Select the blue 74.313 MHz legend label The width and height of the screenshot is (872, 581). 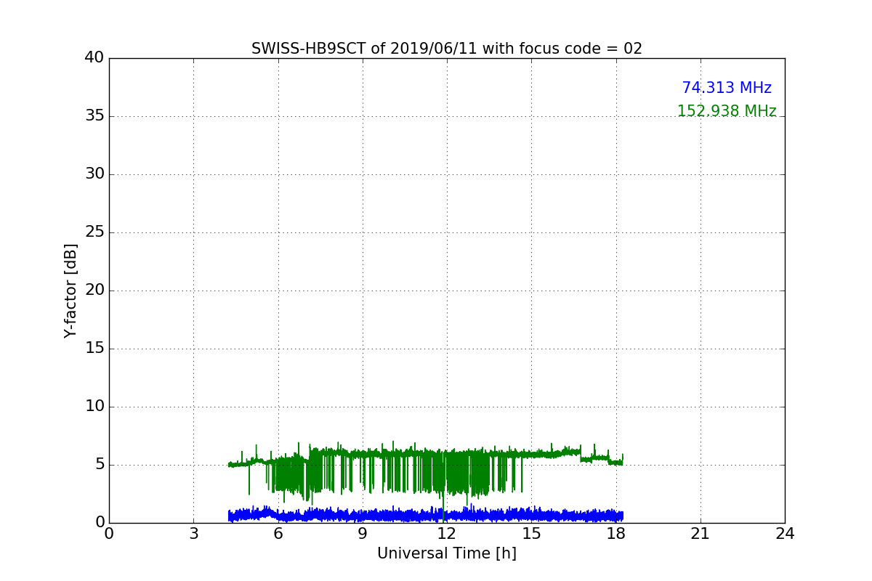click(727, 88)
